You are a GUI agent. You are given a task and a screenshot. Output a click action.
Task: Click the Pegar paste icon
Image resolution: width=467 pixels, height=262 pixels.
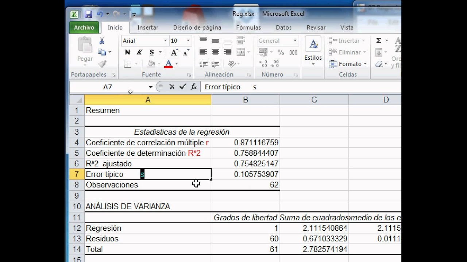tap(85, 45)
